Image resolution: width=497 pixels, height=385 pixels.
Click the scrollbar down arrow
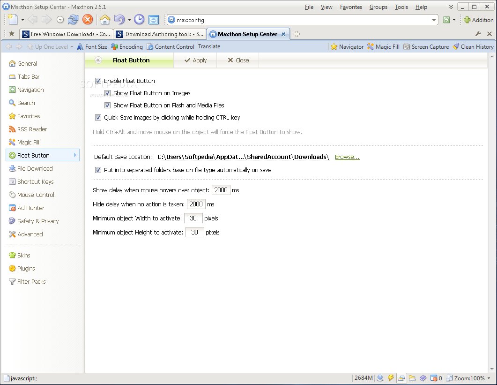click(x=492, y=369)
